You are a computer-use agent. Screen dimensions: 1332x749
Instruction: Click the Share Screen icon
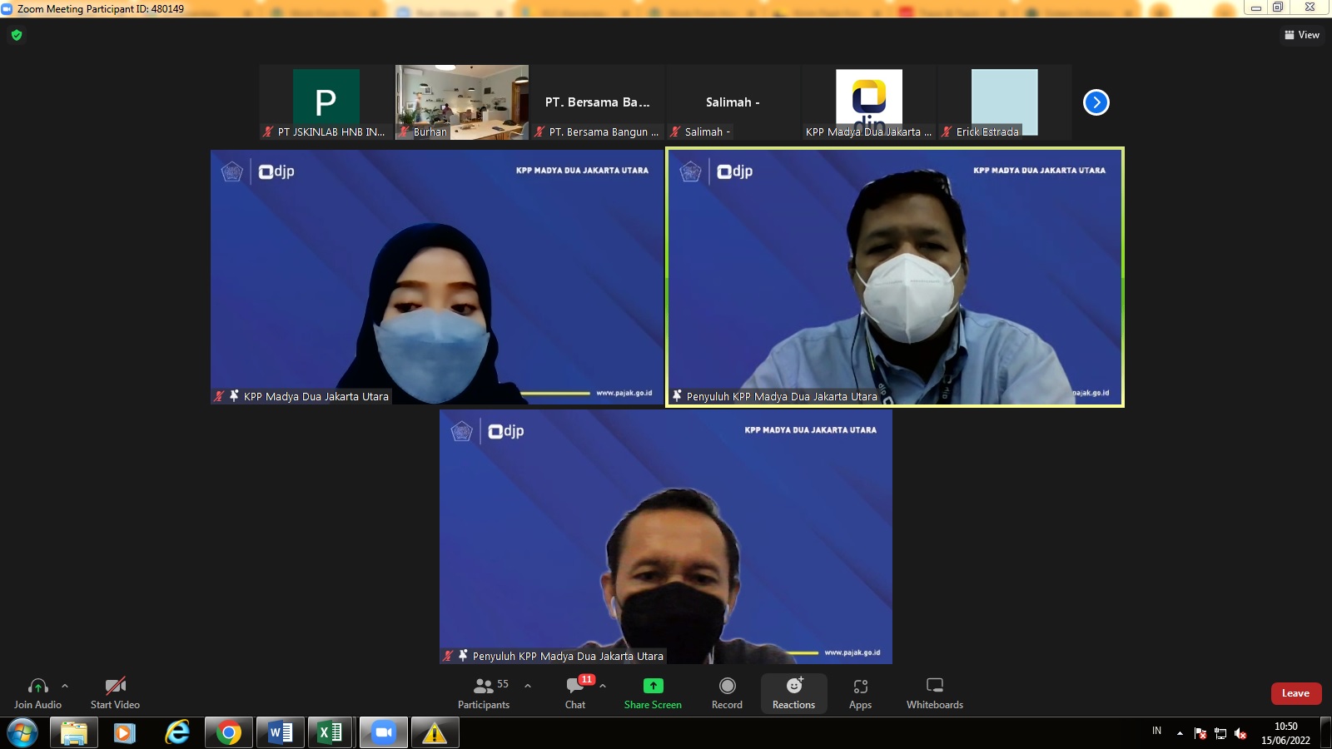653,686
